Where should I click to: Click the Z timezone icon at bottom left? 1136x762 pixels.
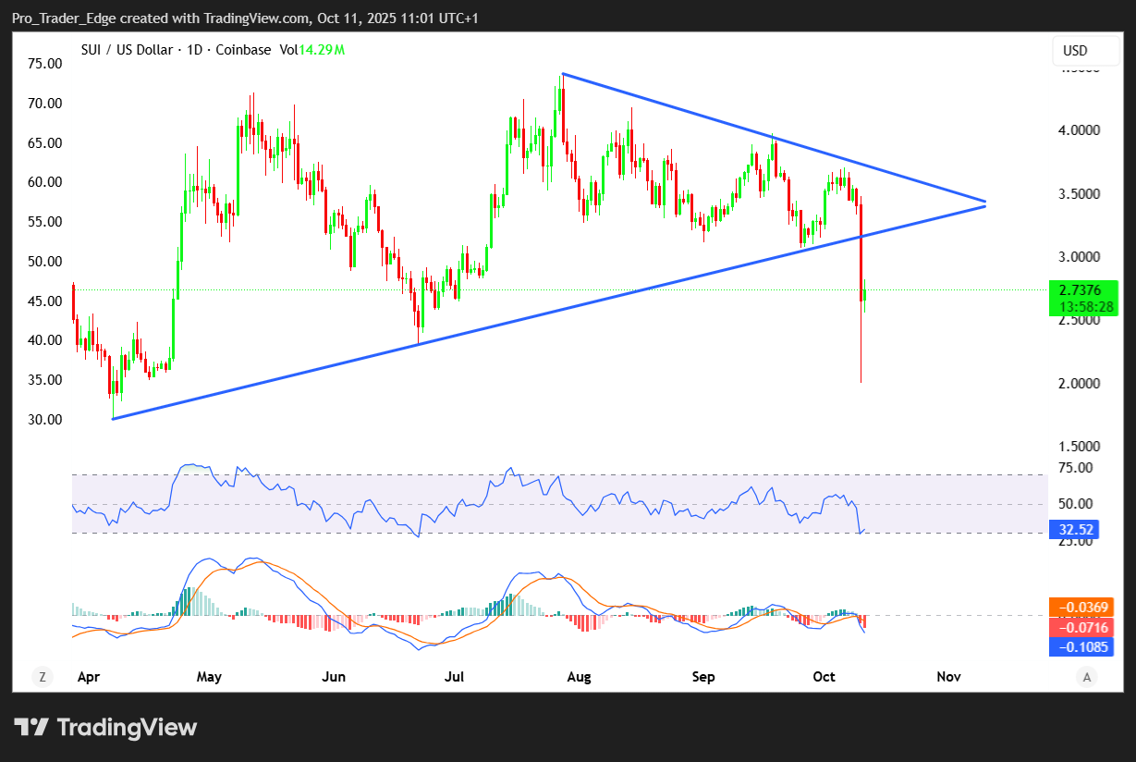click(42, 677)
